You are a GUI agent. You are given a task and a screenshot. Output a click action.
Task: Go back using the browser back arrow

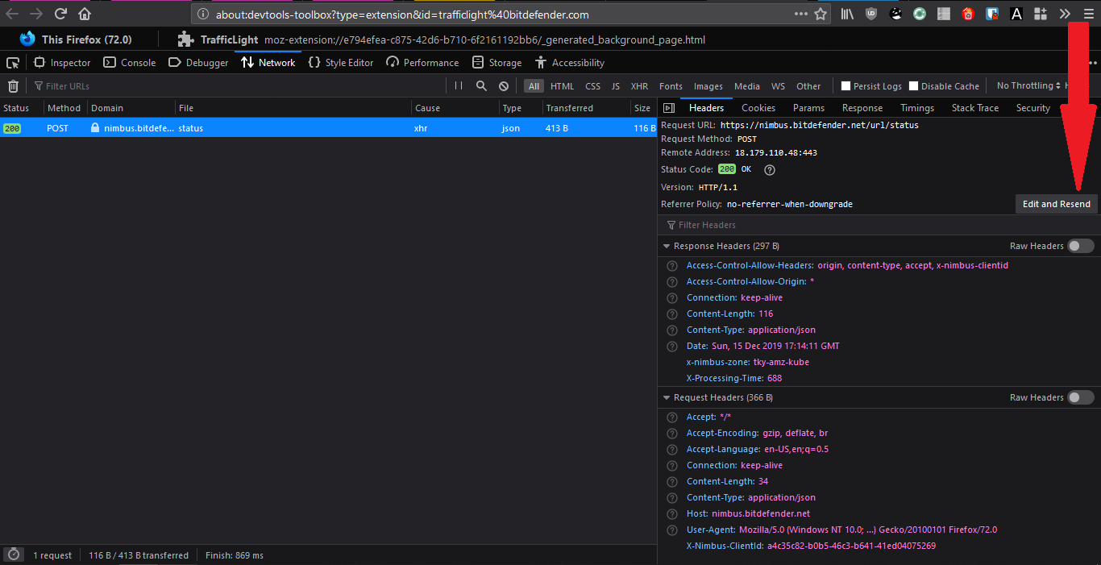(12, 14)
